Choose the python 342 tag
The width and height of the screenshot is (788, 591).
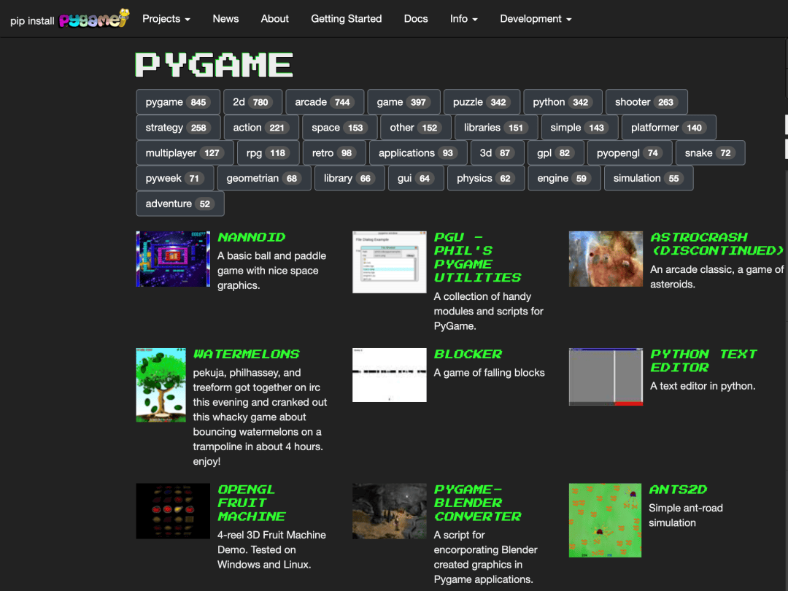pyautogui.click(x=563, y=102)
